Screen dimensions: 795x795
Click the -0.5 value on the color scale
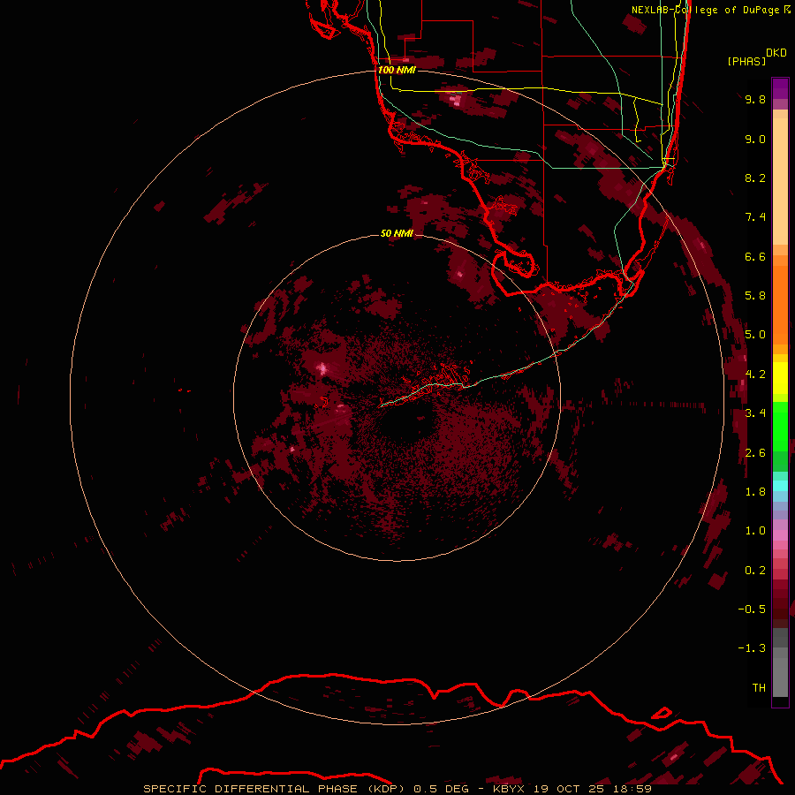(752, 609)
